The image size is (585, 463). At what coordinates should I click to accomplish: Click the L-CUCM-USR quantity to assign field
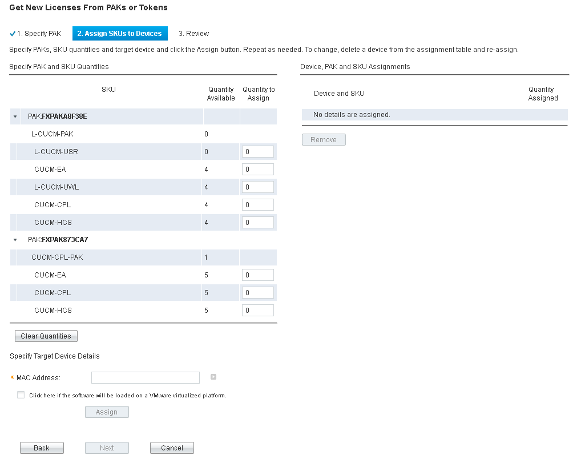(x=257, y=151)
